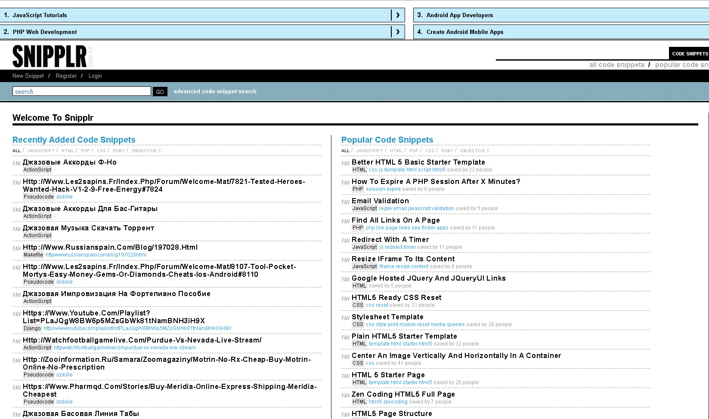
Task: Filter popular snippets by Ruby
Action: 447,151
